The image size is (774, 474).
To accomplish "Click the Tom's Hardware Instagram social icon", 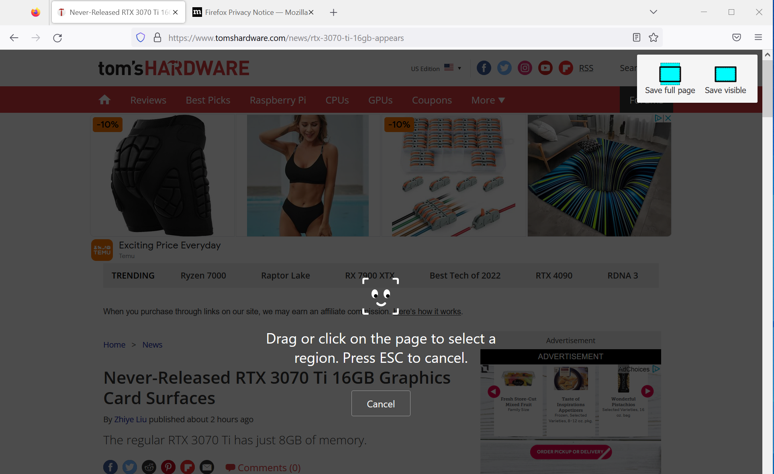I will pos(525,67).
